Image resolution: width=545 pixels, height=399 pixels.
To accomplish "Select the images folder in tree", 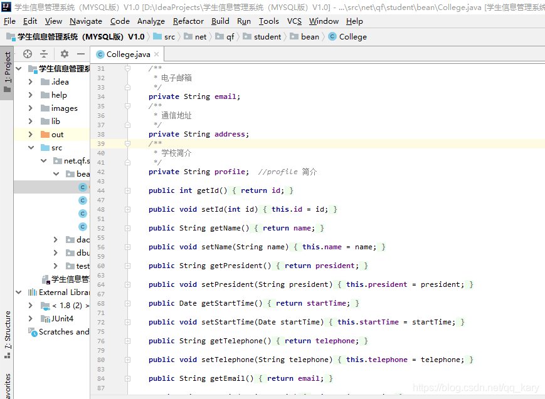I will click(51, 108).
